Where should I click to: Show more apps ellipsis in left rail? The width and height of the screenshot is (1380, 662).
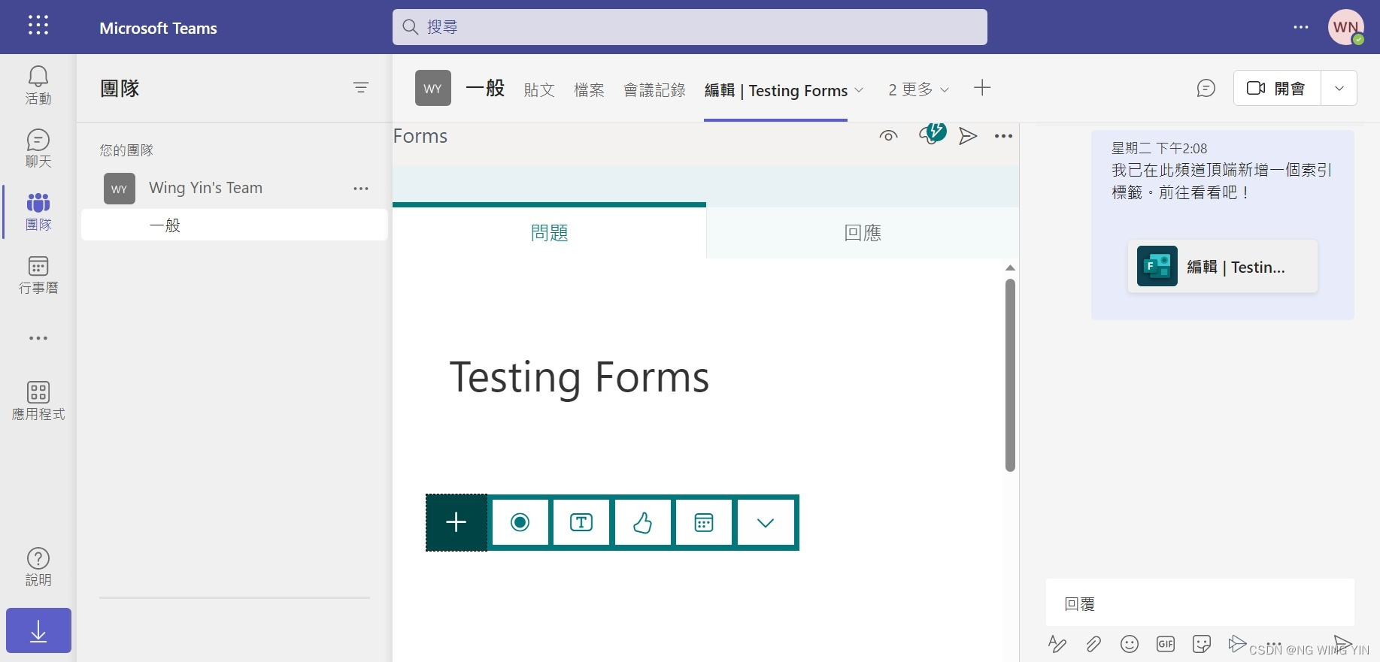click(38, 338)
